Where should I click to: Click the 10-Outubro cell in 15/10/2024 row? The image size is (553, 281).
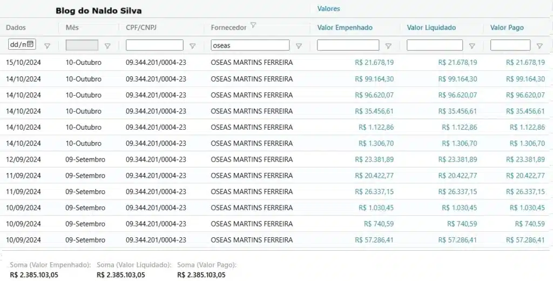point(83,63)
